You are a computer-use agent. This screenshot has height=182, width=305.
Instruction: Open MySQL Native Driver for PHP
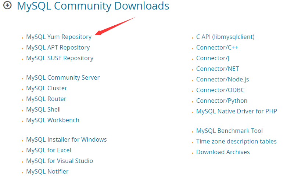tap(237, 111)
